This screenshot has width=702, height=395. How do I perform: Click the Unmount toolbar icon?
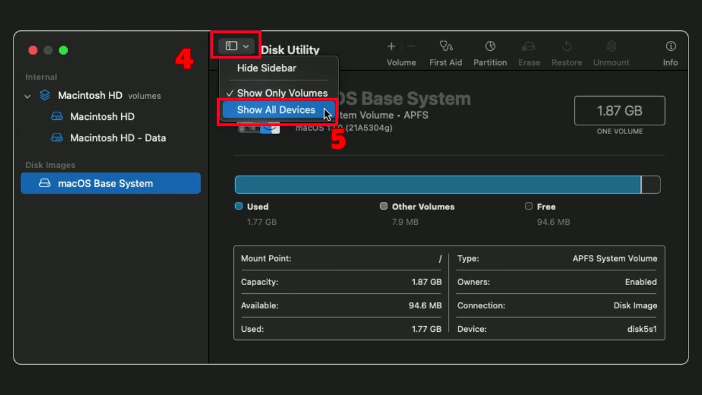(611, 46)
